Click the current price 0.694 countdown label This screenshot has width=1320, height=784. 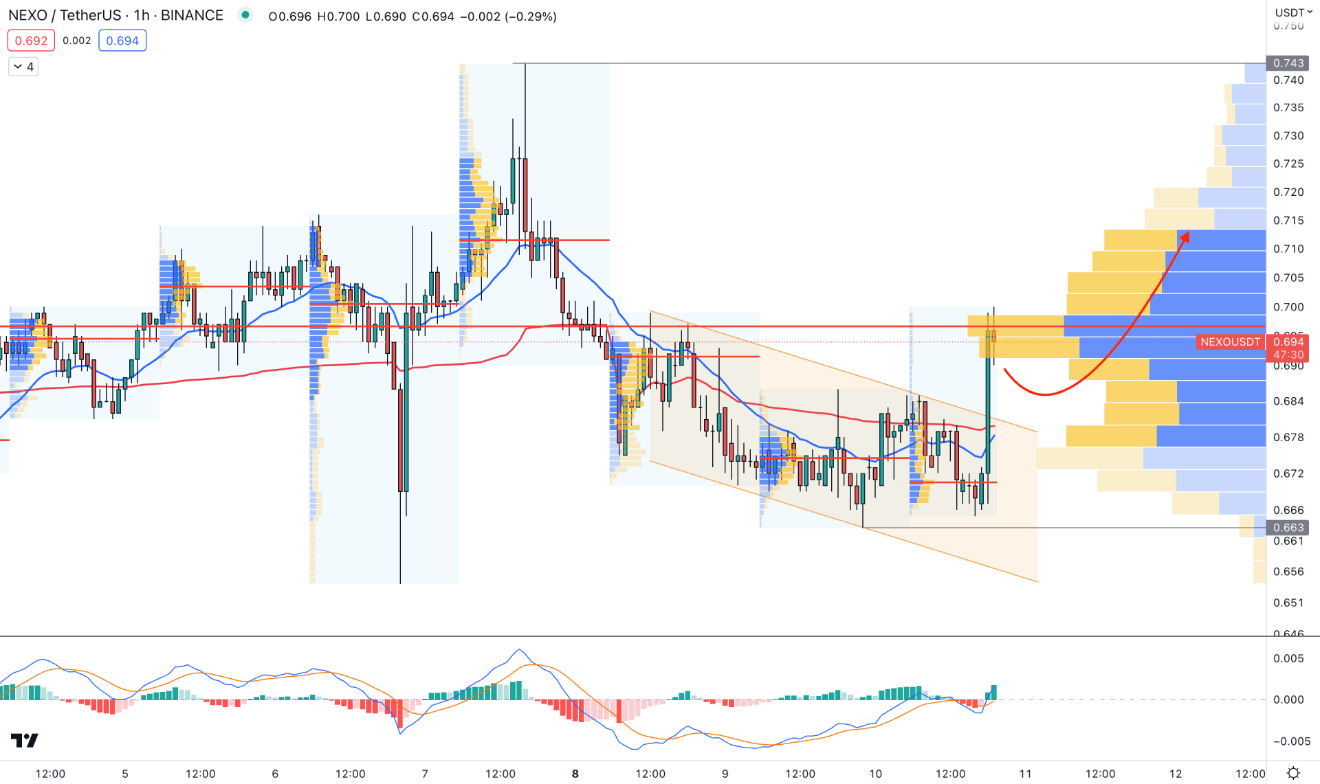(x=1288, y=348)
